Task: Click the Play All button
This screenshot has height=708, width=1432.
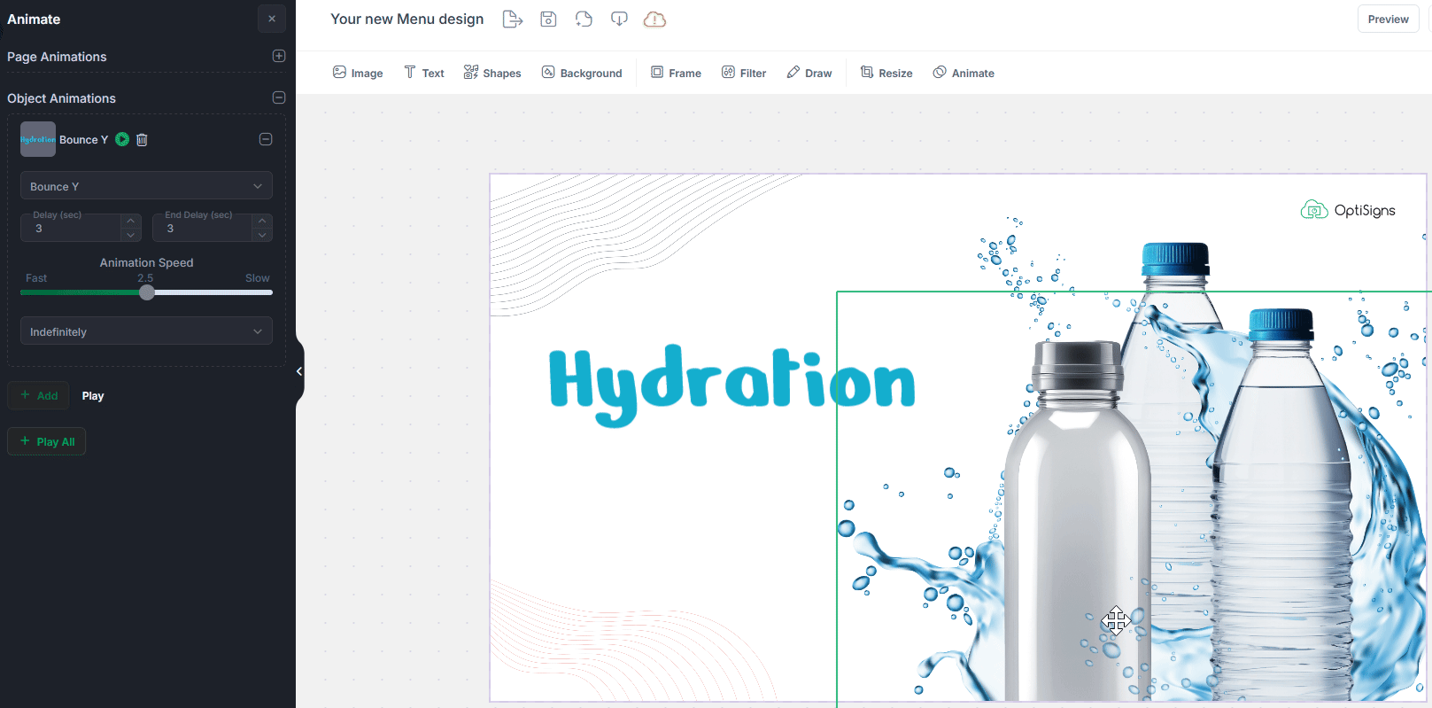Action: 47,441
